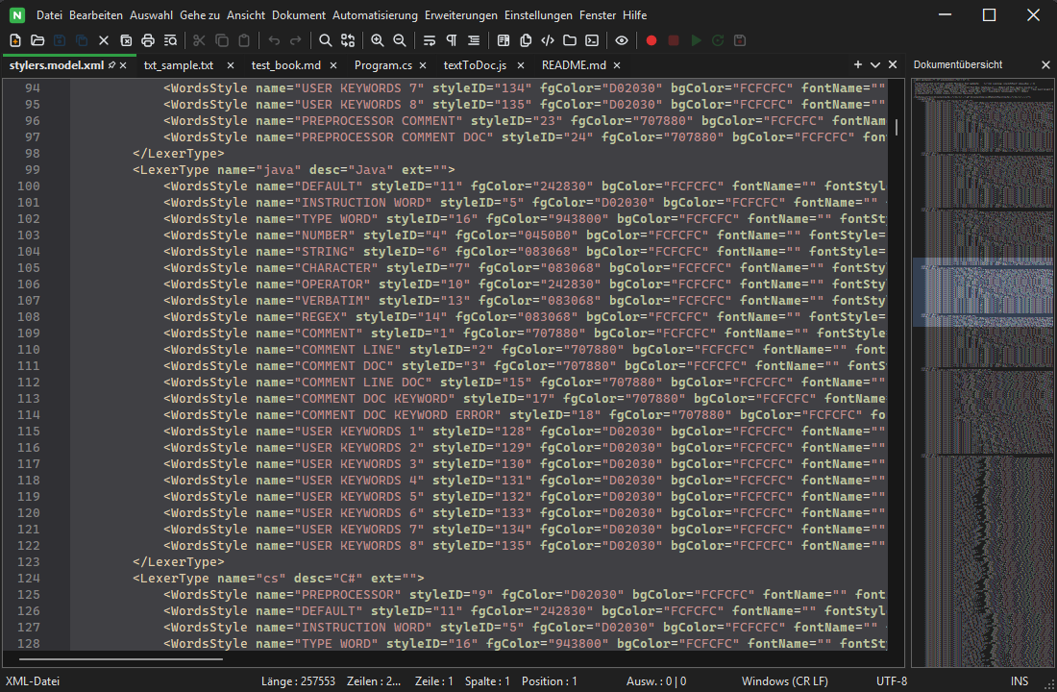Image resolution: width=1057 pixels, height=692 pixels.
Task: Expand the tab list dropdown chevron
Action: (875, 64)
